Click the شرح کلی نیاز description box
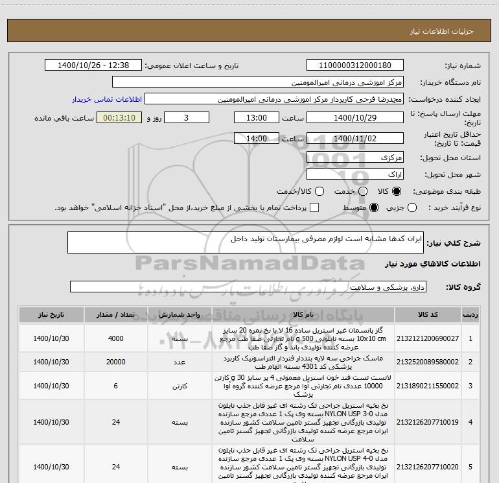 click(246, 242)
